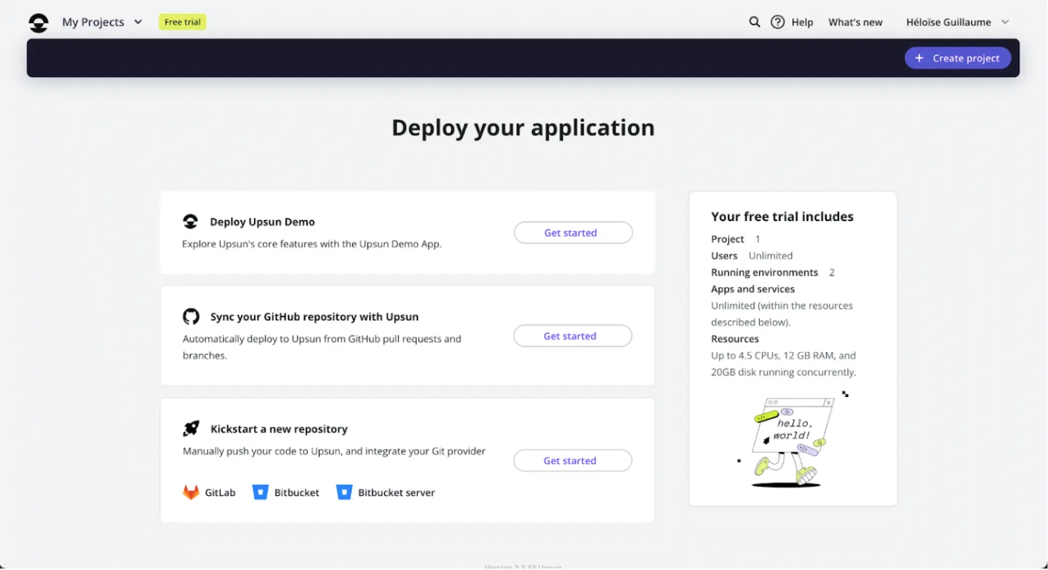Get started with Deploy Upsun Demo
This screenshot has width=1048, height=570.
tap(573, 232)
